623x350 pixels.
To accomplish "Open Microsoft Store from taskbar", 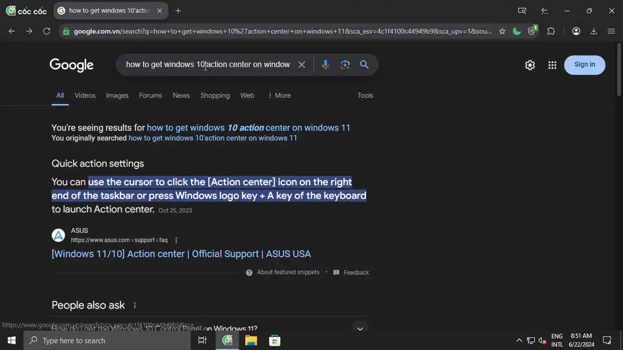I will pyautogui.click(x=275, y=340).
